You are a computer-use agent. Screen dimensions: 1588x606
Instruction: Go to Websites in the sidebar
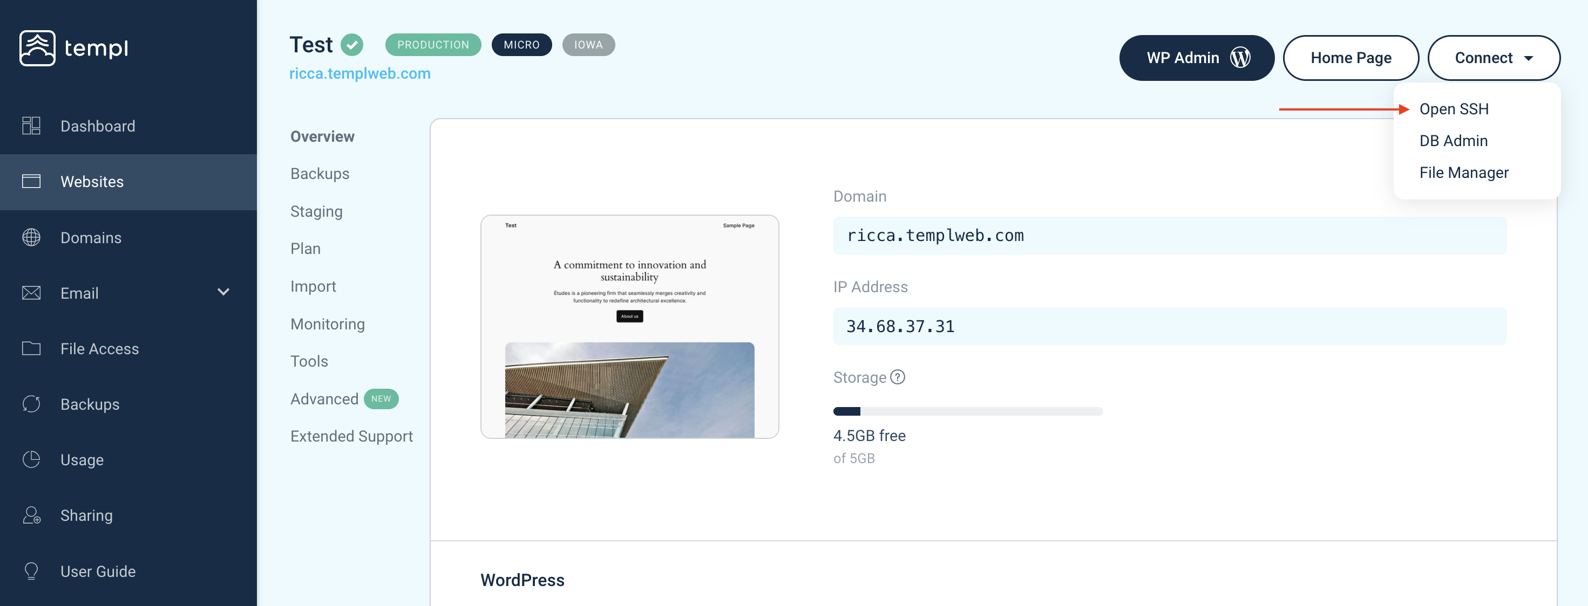click(x=128, y=182)
